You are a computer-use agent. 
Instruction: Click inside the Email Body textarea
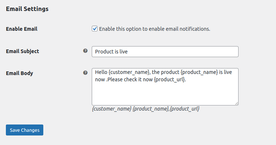(x=165, y=87)
